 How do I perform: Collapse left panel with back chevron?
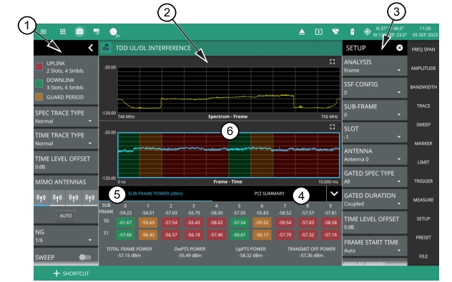(x=91, y=48)
